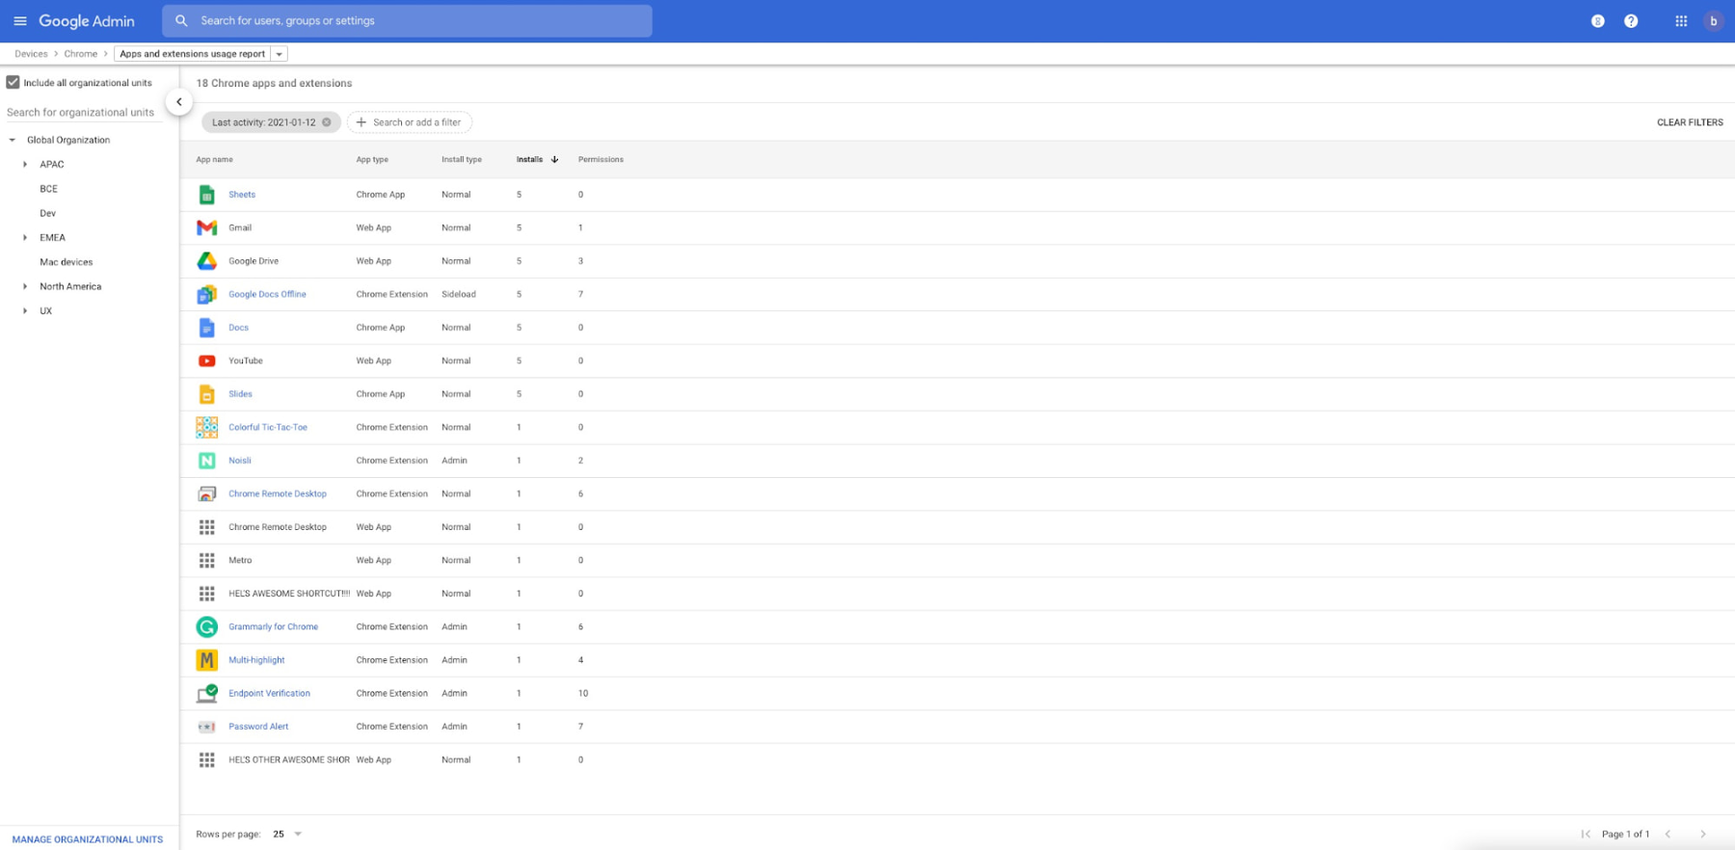This screenshot has width=1735, height=850.
Task: Expand the UX organizational unit
Action: pyautogui.click(x=25, y=311)
